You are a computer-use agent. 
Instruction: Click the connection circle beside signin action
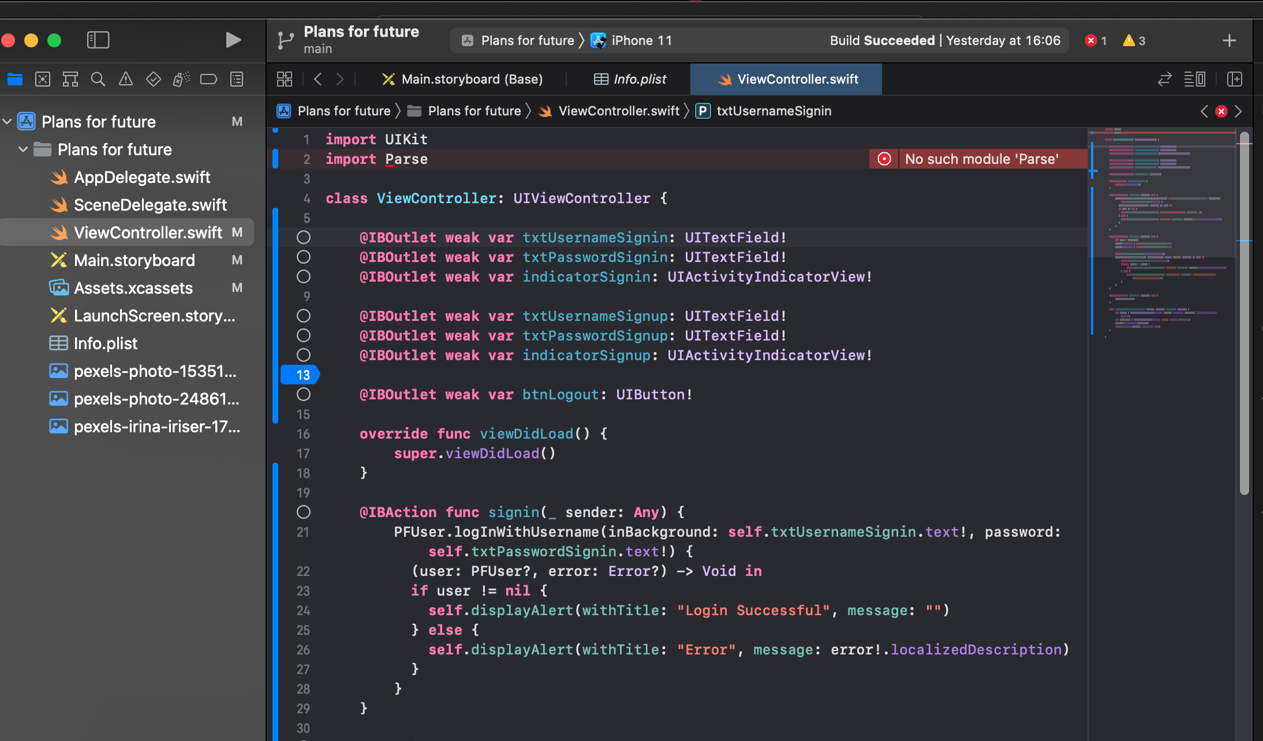(304, 512)
